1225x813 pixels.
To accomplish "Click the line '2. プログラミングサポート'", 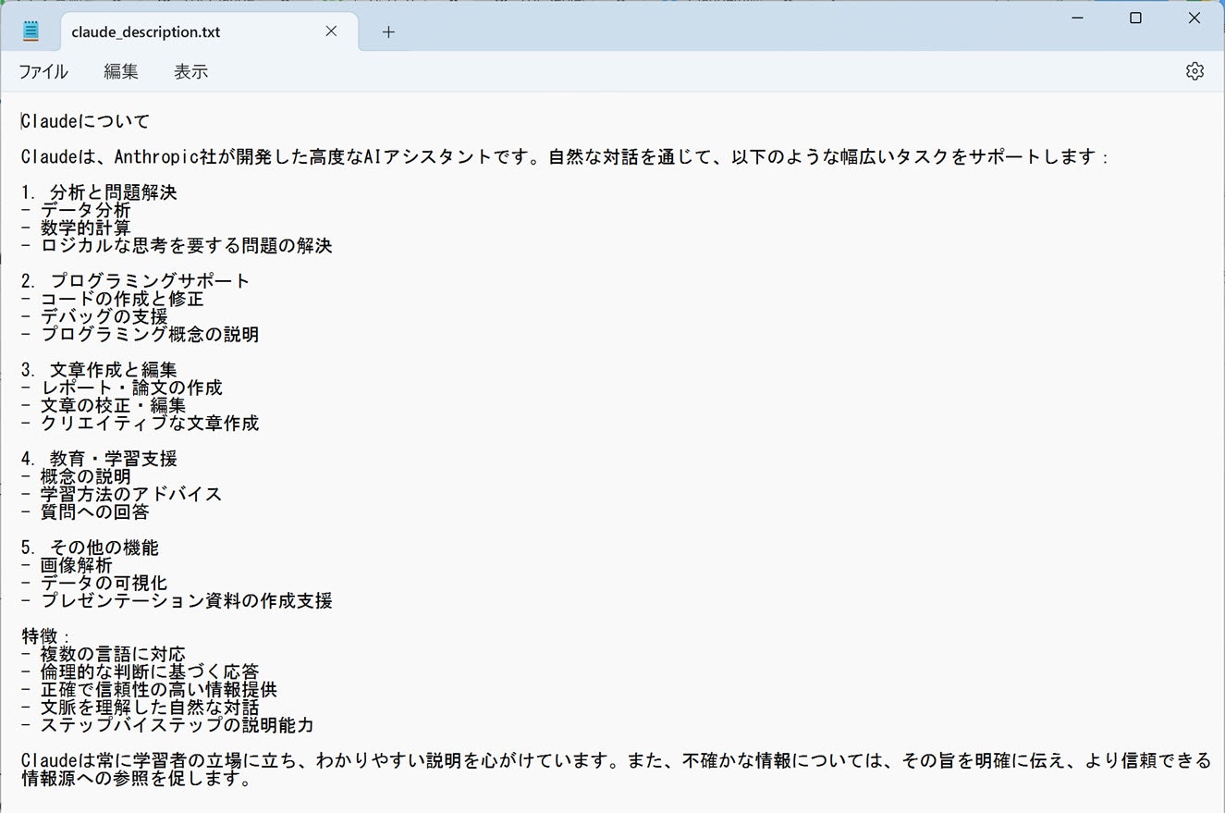I will 136,281.
